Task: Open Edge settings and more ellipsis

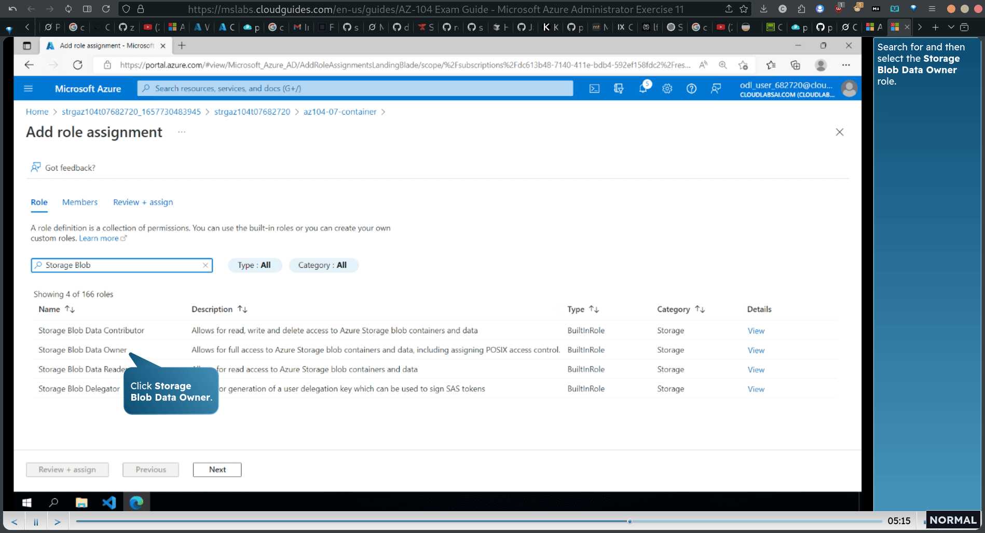Action: click(846, 65)
